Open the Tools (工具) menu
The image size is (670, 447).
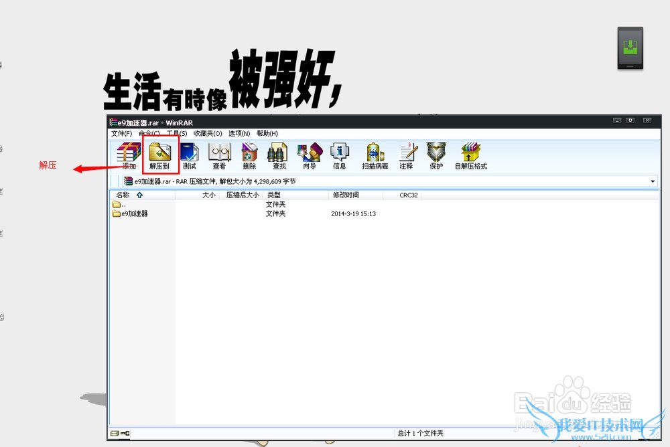pyautogui.click(x=177, y=134)
